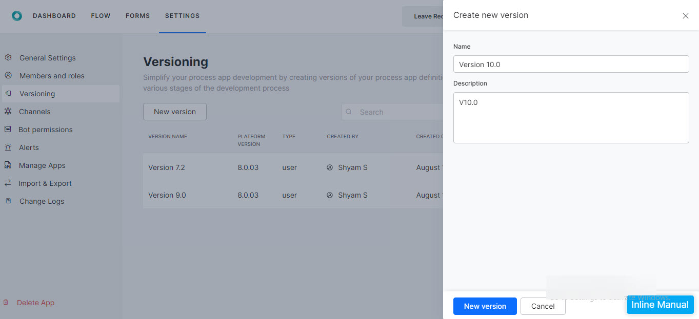Viewport: 699px width, 319px height.
Task: Click the teal app logo top-left
Action: point(17,15)
